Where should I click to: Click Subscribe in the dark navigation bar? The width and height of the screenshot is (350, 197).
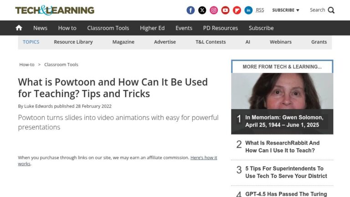(261, 28)
